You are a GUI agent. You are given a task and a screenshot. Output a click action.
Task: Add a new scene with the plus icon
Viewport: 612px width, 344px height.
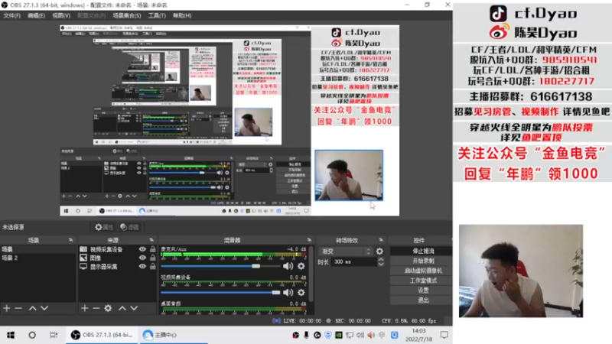tap(7, 308)
